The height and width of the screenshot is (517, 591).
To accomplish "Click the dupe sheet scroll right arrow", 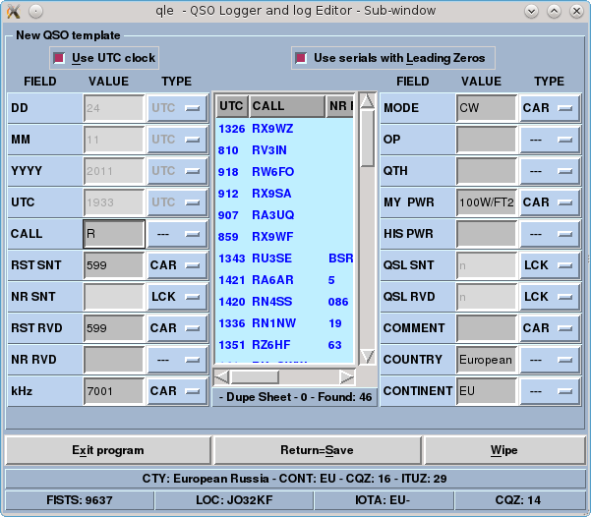I will click(x=346, y=376).
